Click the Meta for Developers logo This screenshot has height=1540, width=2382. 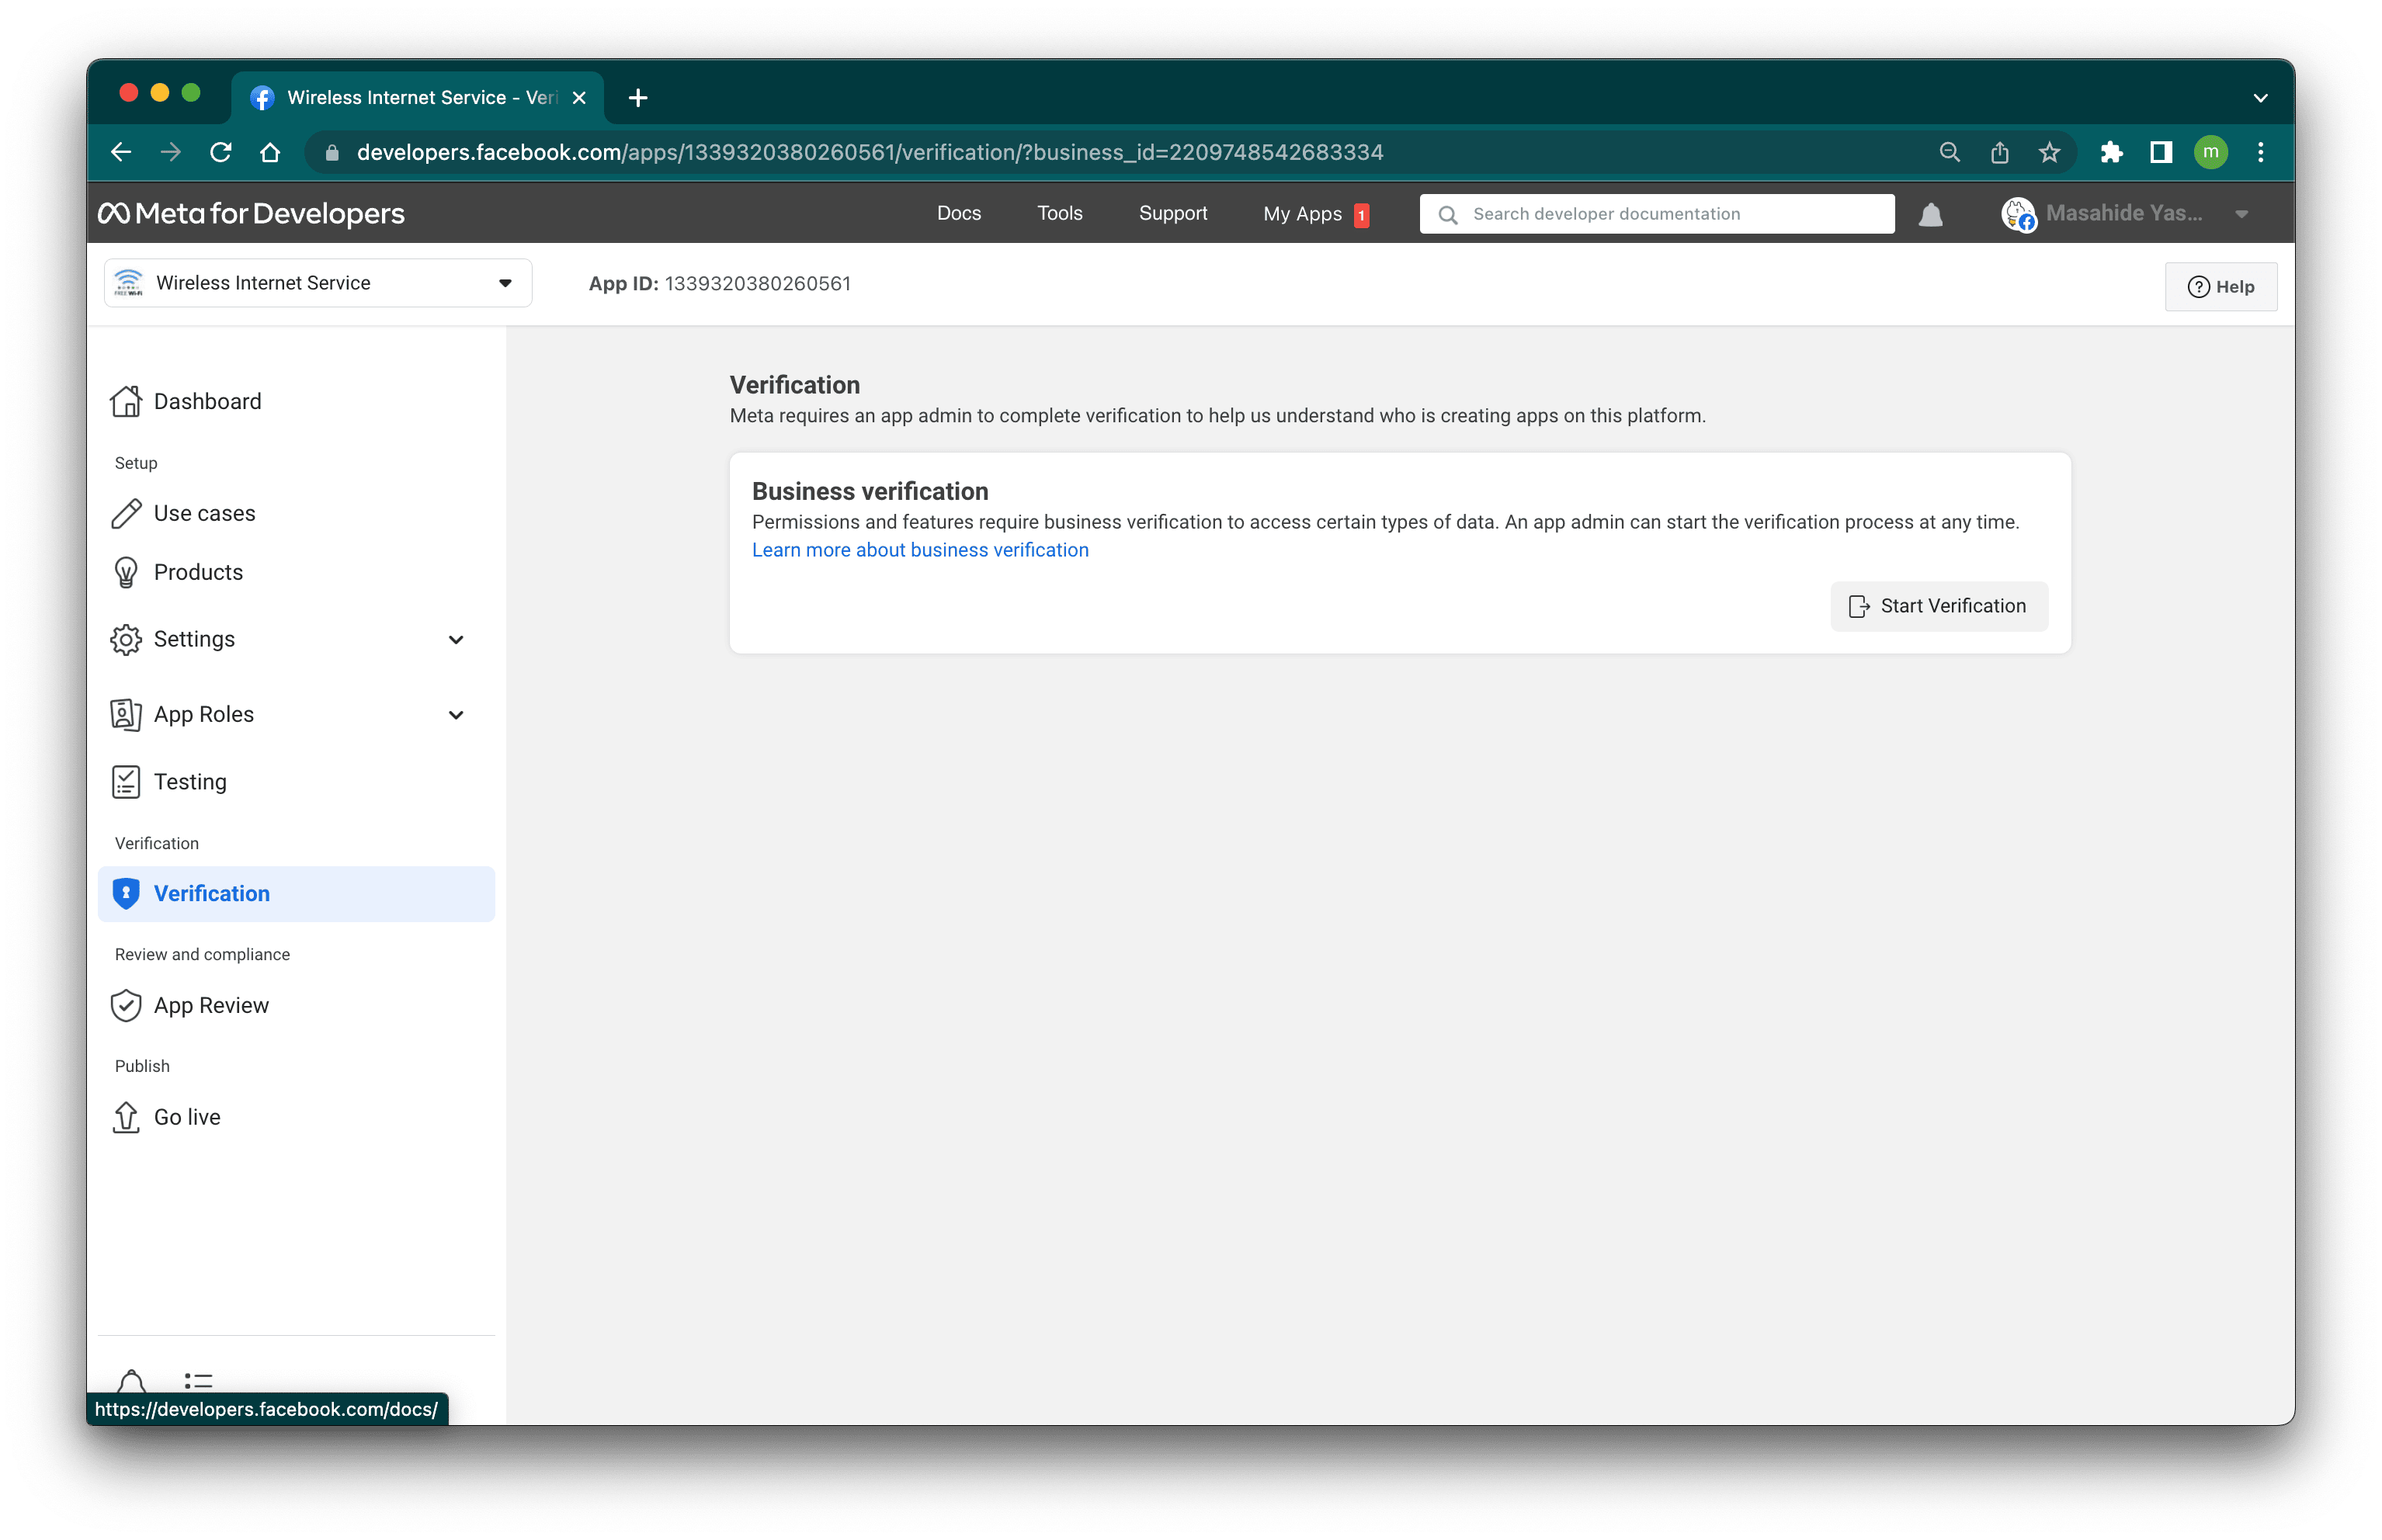pos(251,213)
